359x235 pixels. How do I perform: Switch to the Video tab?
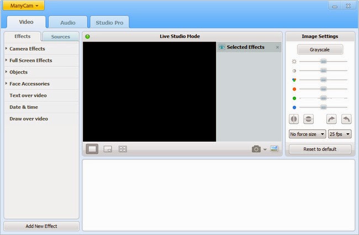click(x=26, y=22)
